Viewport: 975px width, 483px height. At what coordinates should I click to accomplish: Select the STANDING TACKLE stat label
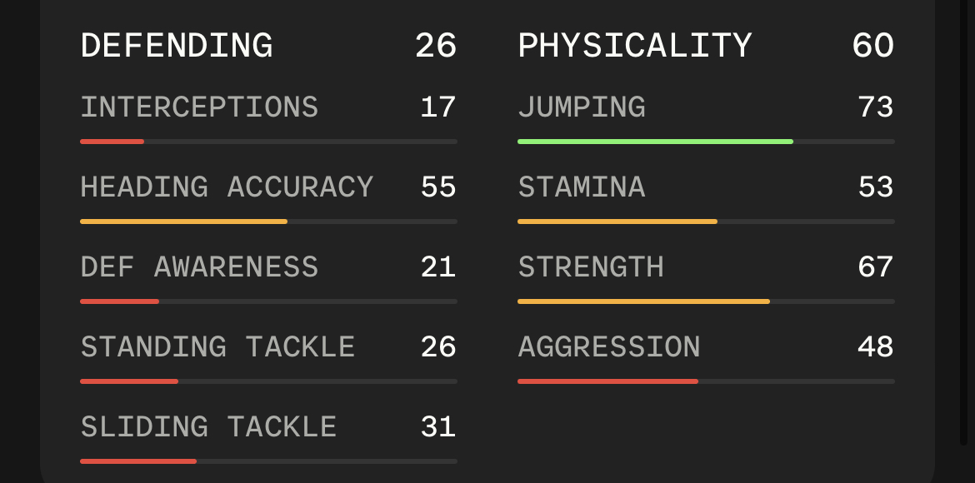(x=217, y=347)
